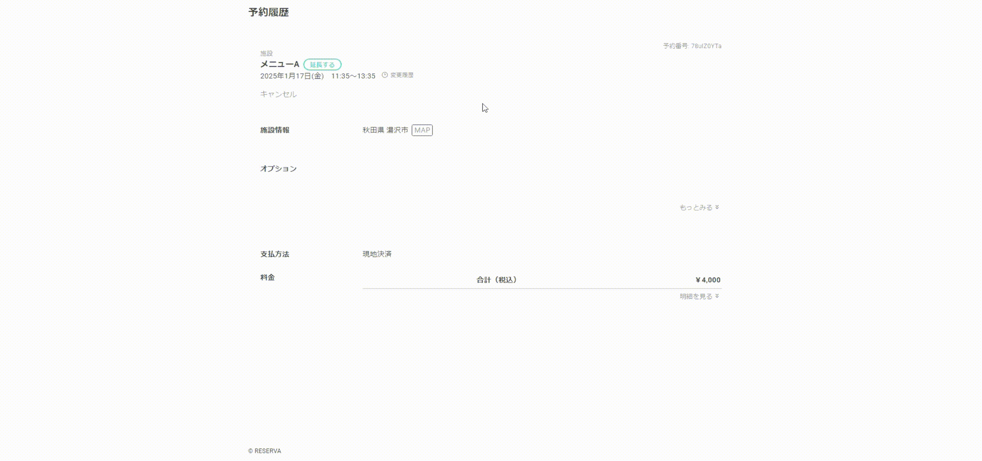The height and width of the screenshot is (461, 982).
Task: Click the 現地決済 payment method value
Action: point(377,254)
